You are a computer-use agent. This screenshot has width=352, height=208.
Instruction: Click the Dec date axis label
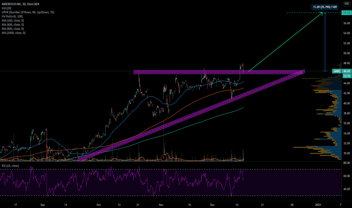point(212,205)
